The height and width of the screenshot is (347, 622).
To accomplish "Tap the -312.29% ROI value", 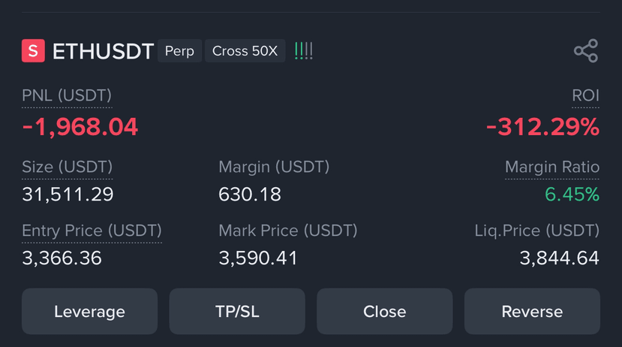I will [x=542, y=127].
